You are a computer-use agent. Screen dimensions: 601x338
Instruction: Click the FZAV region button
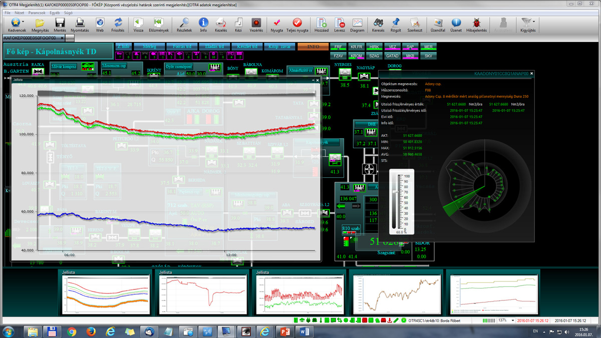pos(339,56)
